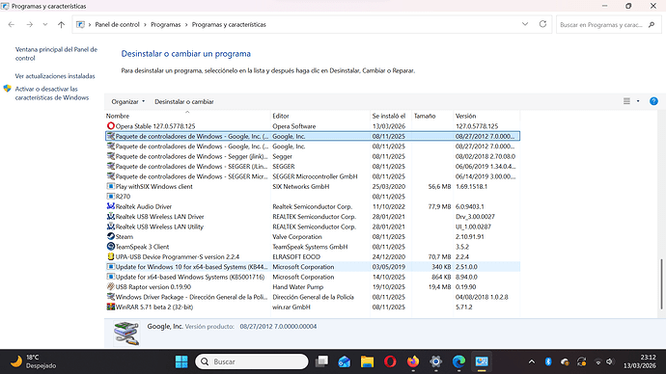Expand the view options dropdown arrow

(638, 101)
